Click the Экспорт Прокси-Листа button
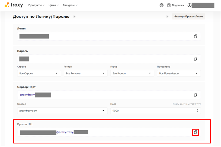This screenshot has height=147, width=221. (188, 16)
